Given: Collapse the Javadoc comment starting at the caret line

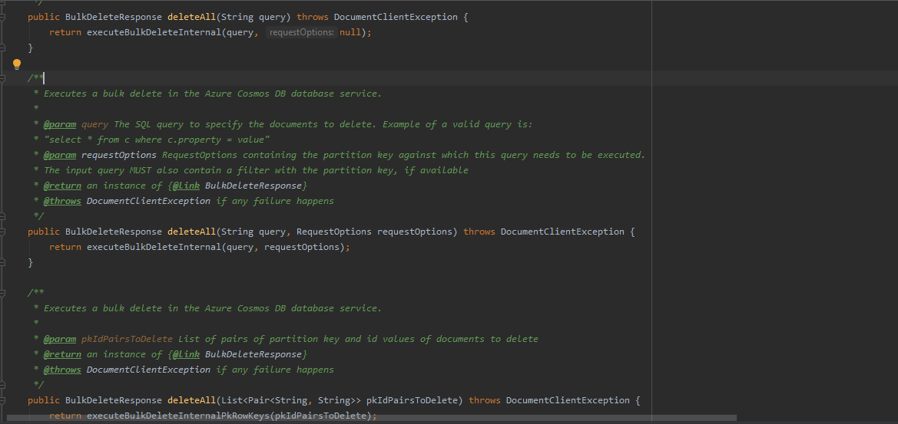Looking at the screenshot, I should pyautogui.click(x=3, y=78).
